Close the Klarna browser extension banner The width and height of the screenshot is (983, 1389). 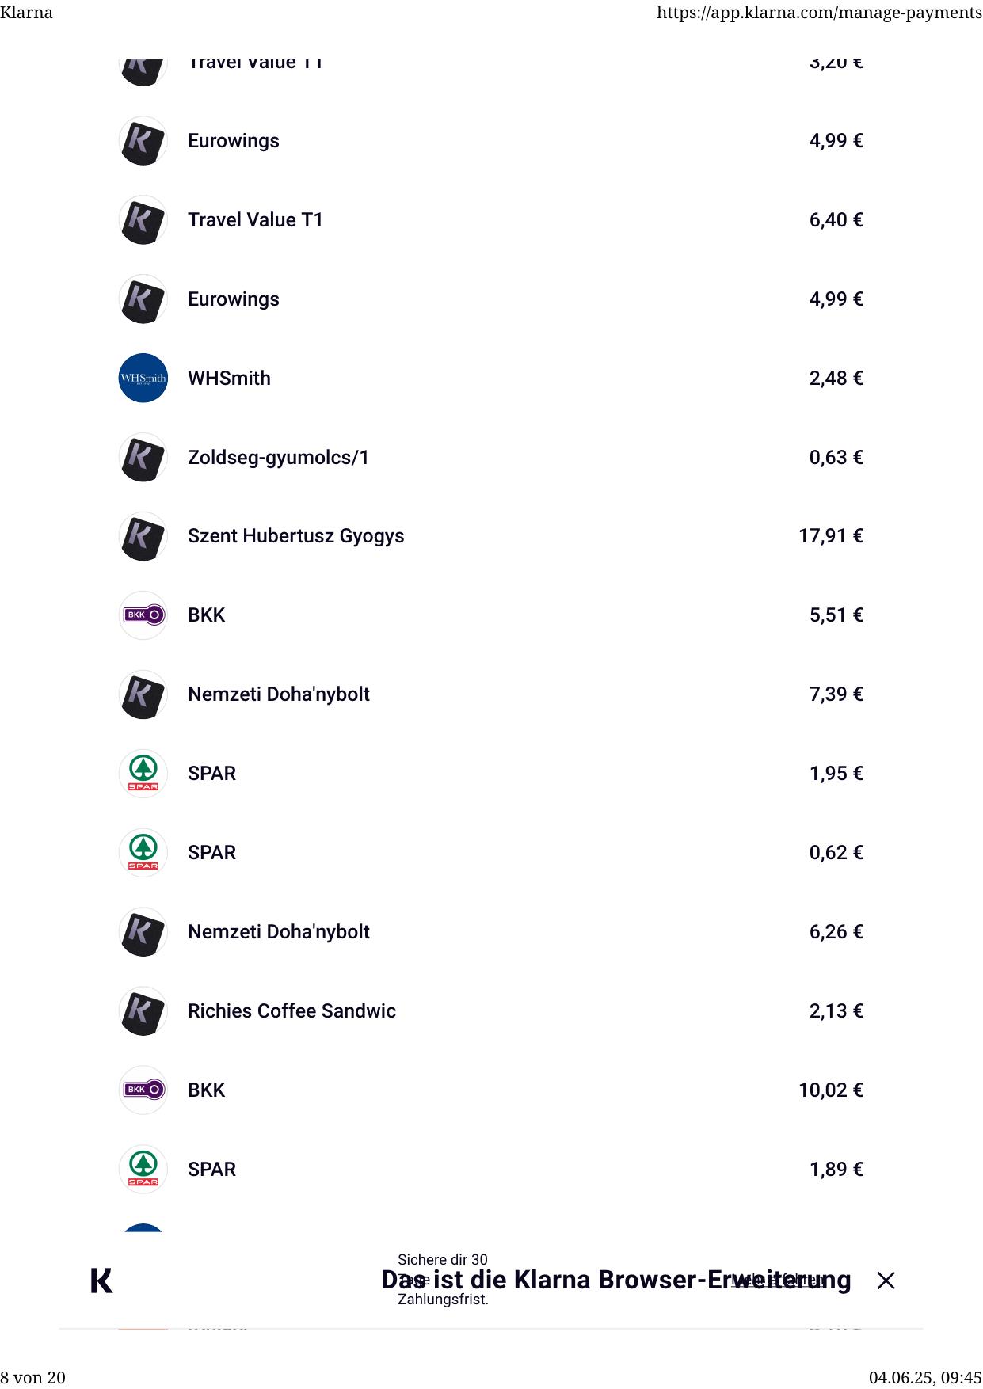click(886, 1281)
